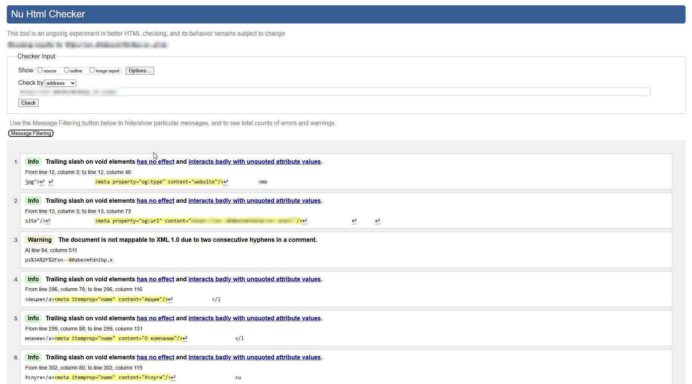
Task: Click the 'Checker Input' legend text
Action: (x=36, y=56)
